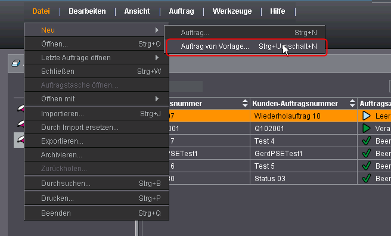Click the printer icon in panel header
The image size is (391, 236).
16,63
